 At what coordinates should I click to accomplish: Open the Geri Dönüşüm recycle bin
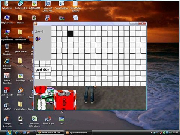[7, 49]
